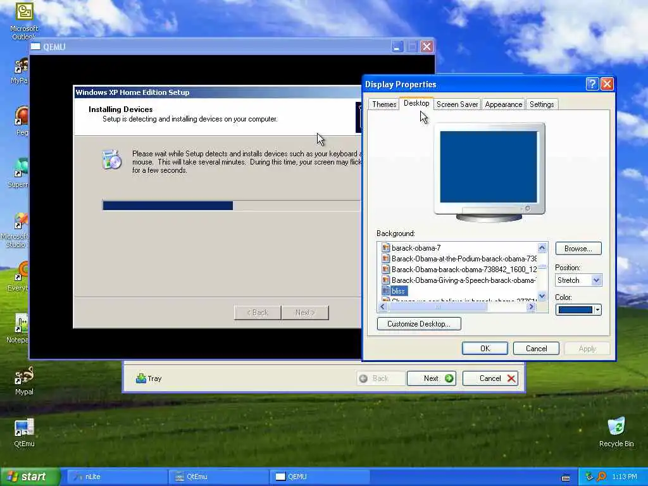Switch to QEMU taskbar button
648x486 pixels.
pos(320,477)
